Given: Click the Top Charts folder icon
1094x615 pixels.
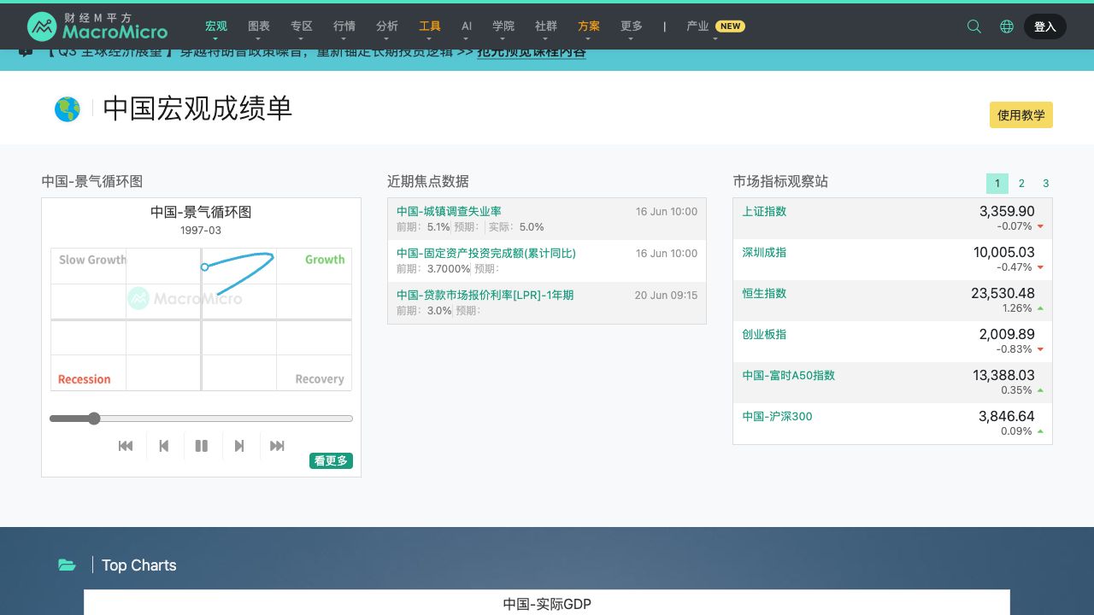Looking at the screenshot, I should coord(67,565).
